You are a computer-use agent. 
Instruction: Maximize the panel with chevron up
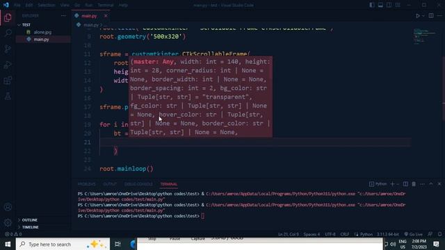pos(431,184)
